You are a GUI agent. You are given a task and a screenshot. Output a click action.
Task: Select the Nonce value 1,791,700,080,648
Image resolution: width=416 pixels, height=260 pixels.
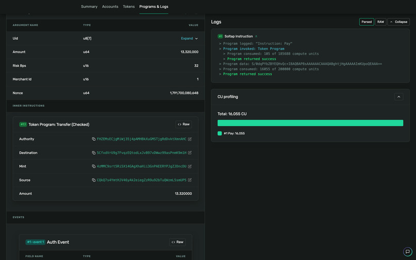(x=184, y=93)
